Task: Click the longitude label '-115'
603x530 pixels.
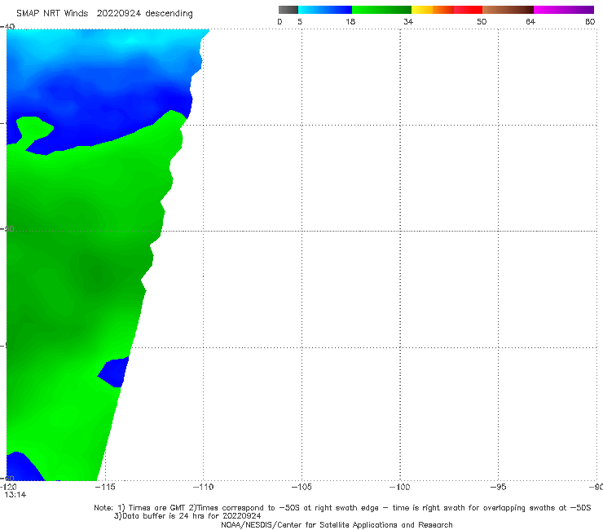Action: (105, 487)
